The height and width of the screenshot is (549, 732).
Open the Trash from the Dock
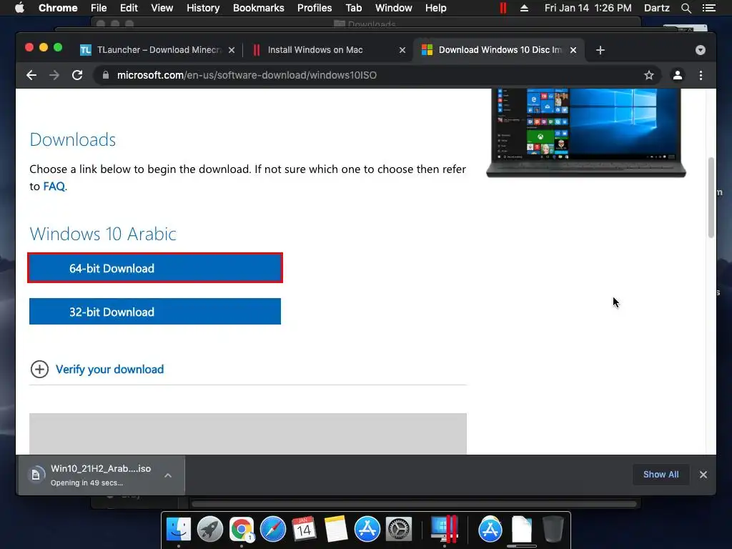[553, 529]
